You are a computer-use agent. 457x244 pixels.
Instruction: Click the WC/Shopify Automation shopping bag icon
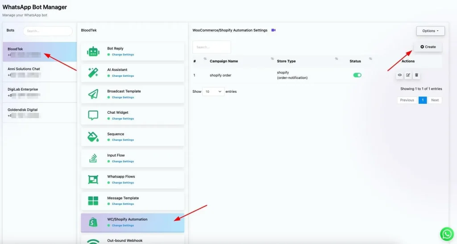[93, 222]
